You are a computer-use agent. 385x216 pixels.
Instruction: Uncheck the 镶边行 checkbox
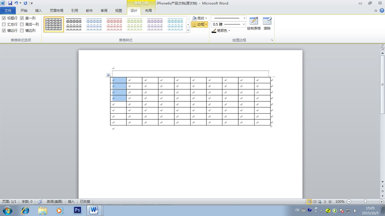point(4,30)
